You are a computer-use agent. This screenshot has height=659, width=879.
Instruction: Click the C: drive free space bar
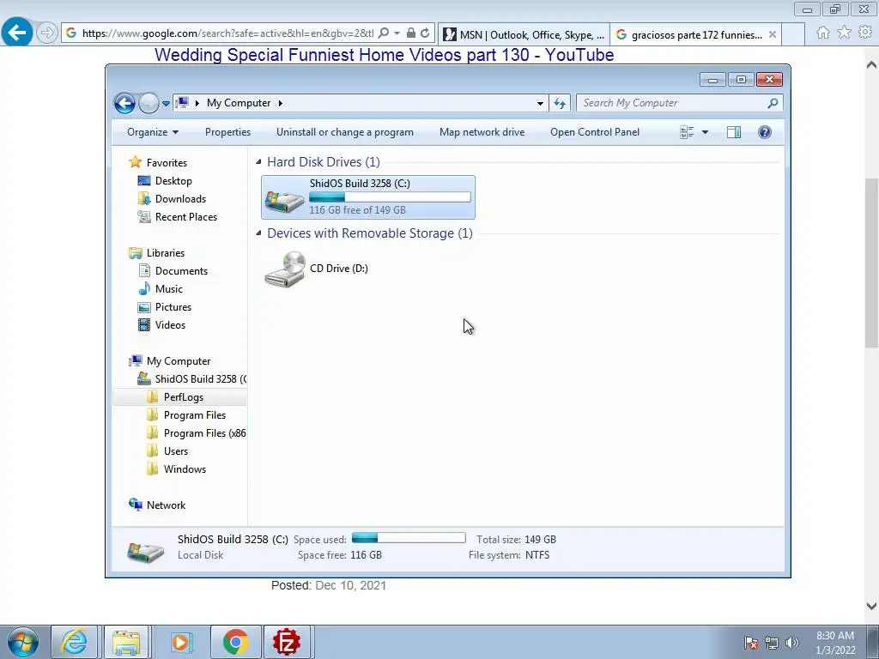[x=391, y=197]
